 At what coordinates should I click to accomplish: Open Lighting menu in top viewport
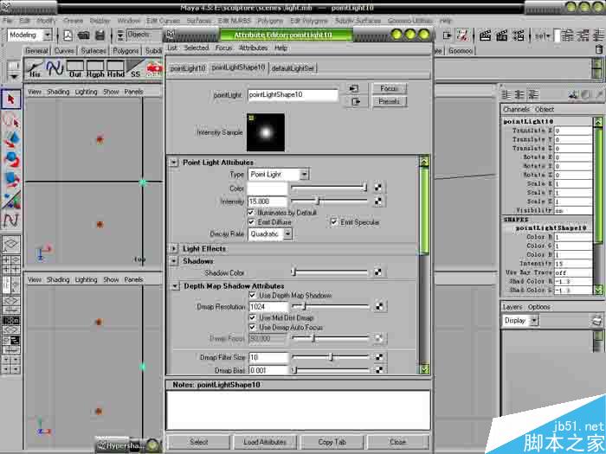click(87, 92)
